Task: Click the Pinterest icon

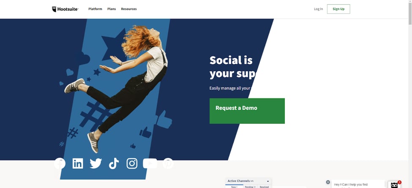Action: [x=168, y=163]
